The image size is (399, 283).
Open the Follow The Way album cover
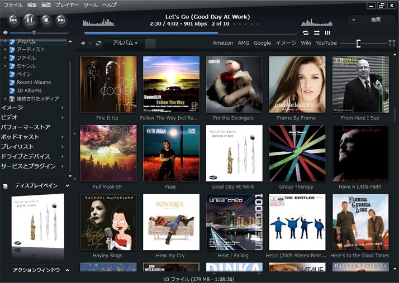point(171,84)
